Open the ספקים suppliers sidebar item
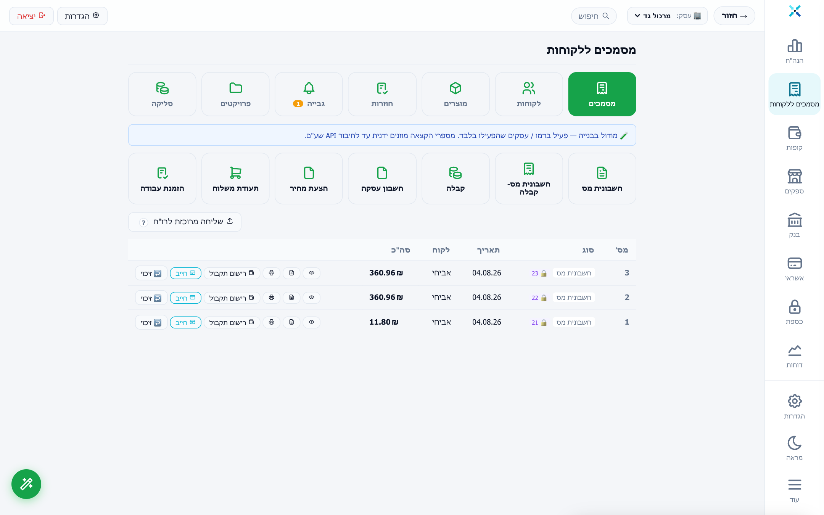This screenshot has width=824, height=515. [794, 182]
